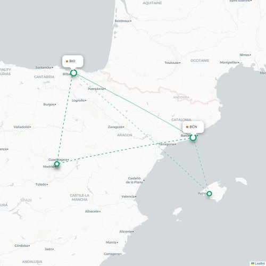
Task: Click the Bordeaux city label
Action: point(122,21)
